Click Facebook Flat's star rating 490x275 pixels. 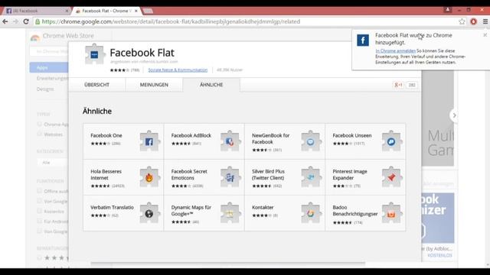[119, 70]
